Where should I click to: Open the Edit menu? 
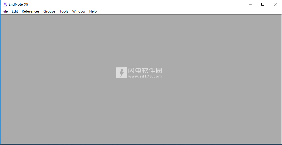pos(15,11)
